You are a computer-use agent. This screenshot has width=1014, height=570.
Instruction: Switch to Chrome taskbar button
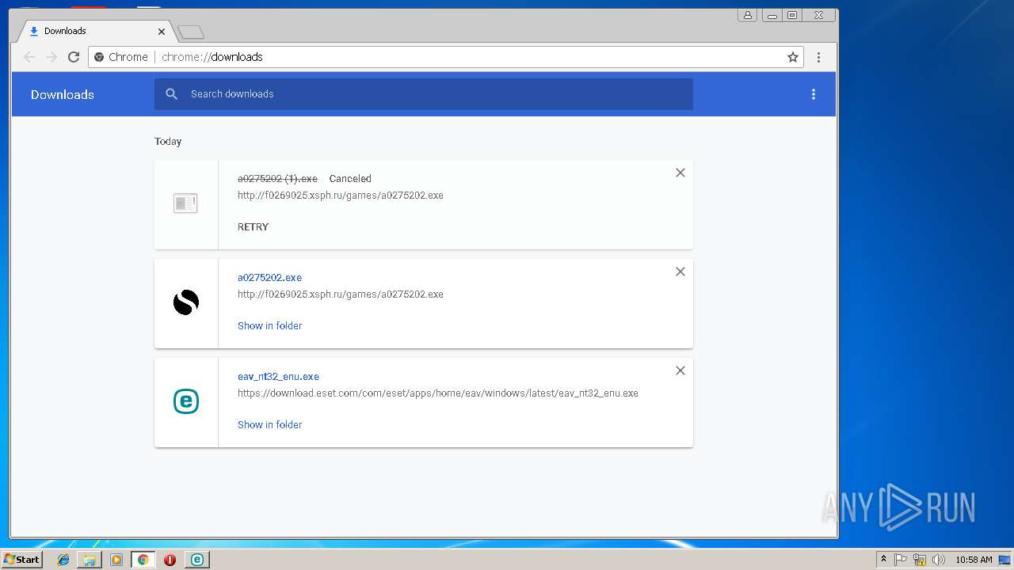pos(143,560)
